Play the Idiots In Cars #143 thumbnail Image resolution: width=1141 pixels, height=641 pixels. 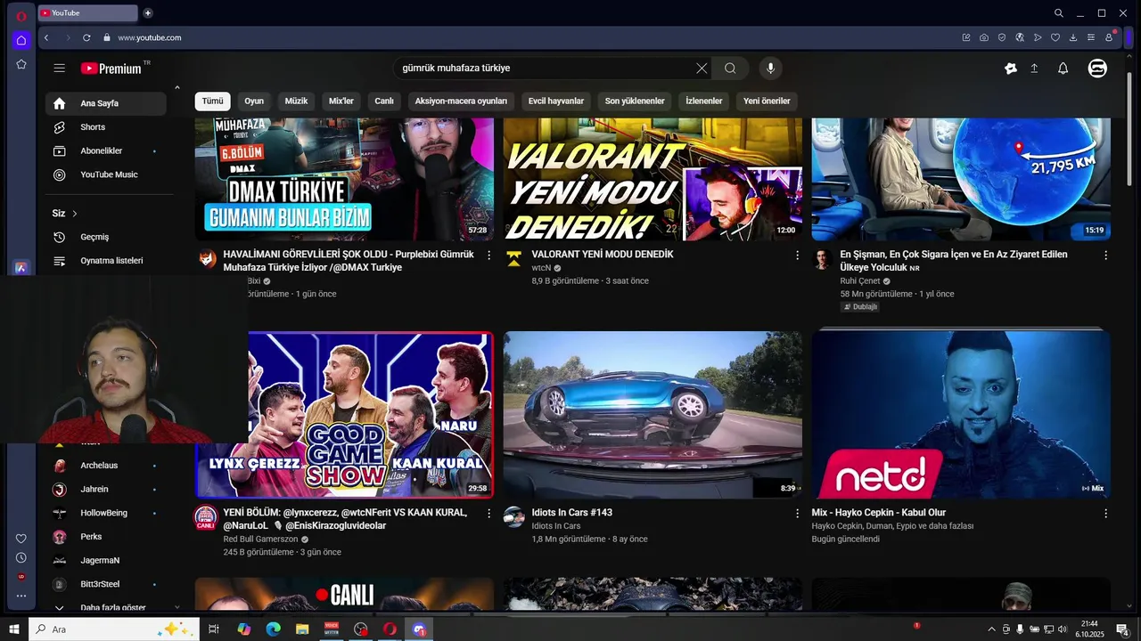pyautogui.click(x=653, y=415)
